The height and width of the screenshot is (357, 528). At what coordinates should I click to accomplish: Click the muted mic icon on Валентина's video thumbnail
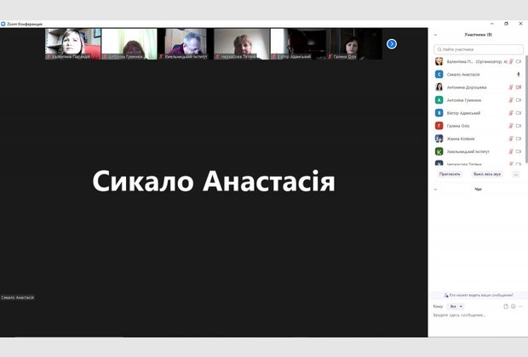click(49, 57)
